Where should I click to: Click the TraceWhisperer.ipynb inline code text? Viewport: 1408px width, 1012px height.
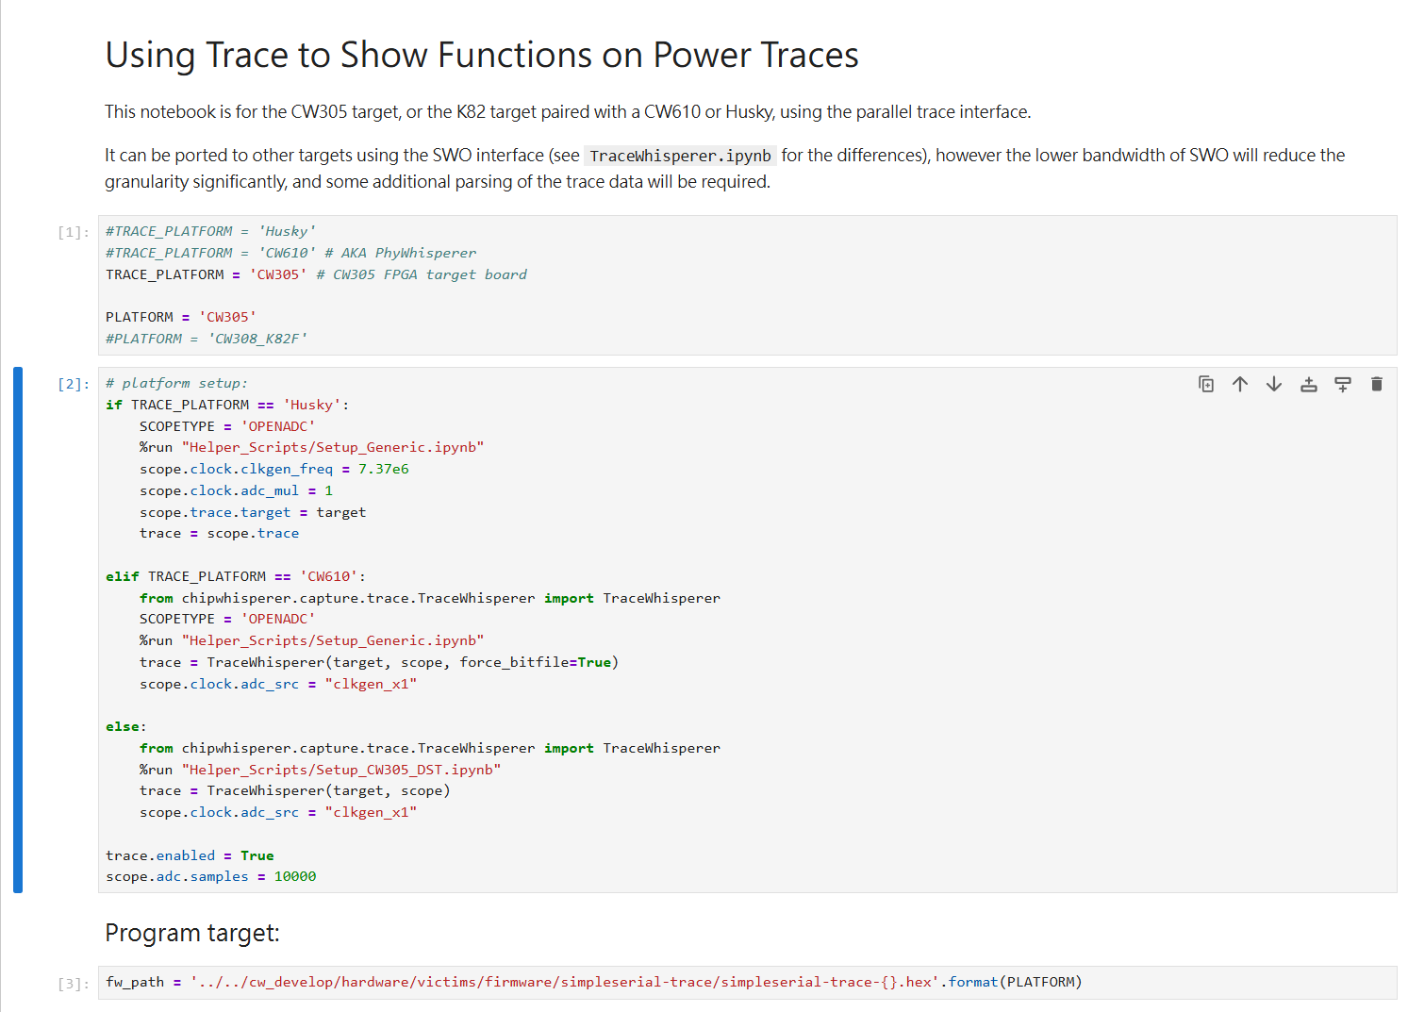point(680,156)
